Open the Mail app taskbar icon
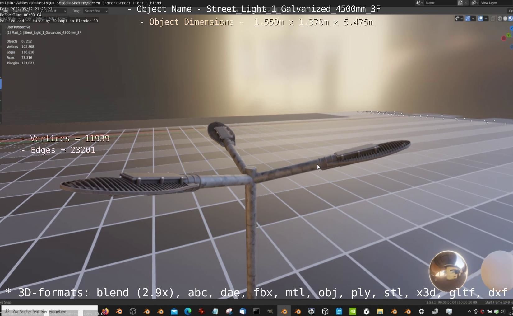This screenshot has height=316, width=513. [174, 311]
